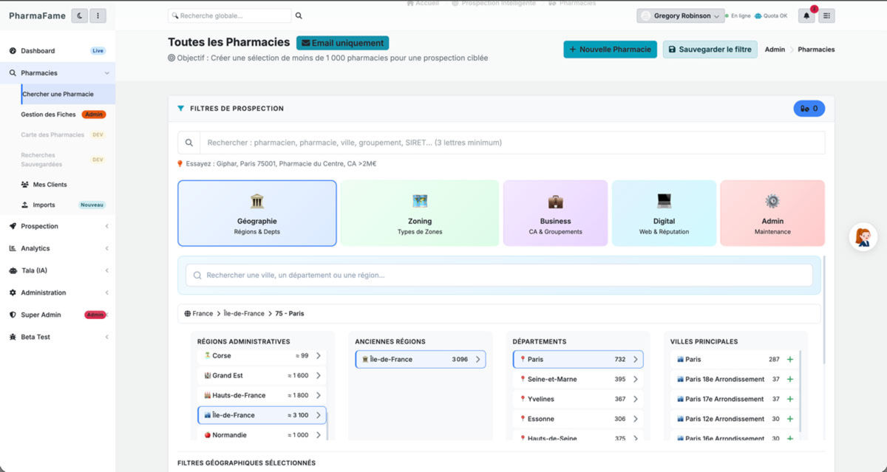887x472 pixels.
Task: Expand the Administration menu section
Action: click(43, 293)
